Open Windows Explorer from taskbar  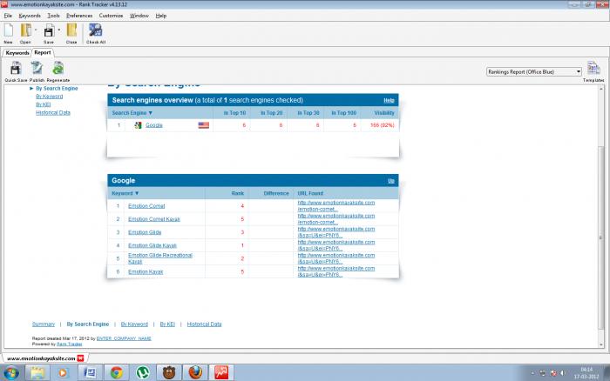37,373
